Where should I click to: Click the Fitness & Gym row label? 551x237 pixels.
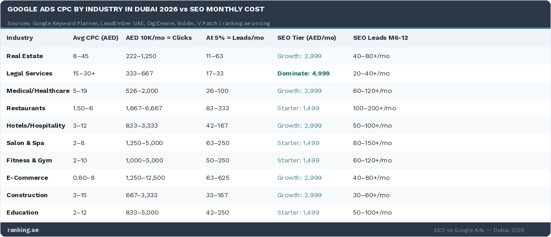pyautogui.click(x=29, y=161)
